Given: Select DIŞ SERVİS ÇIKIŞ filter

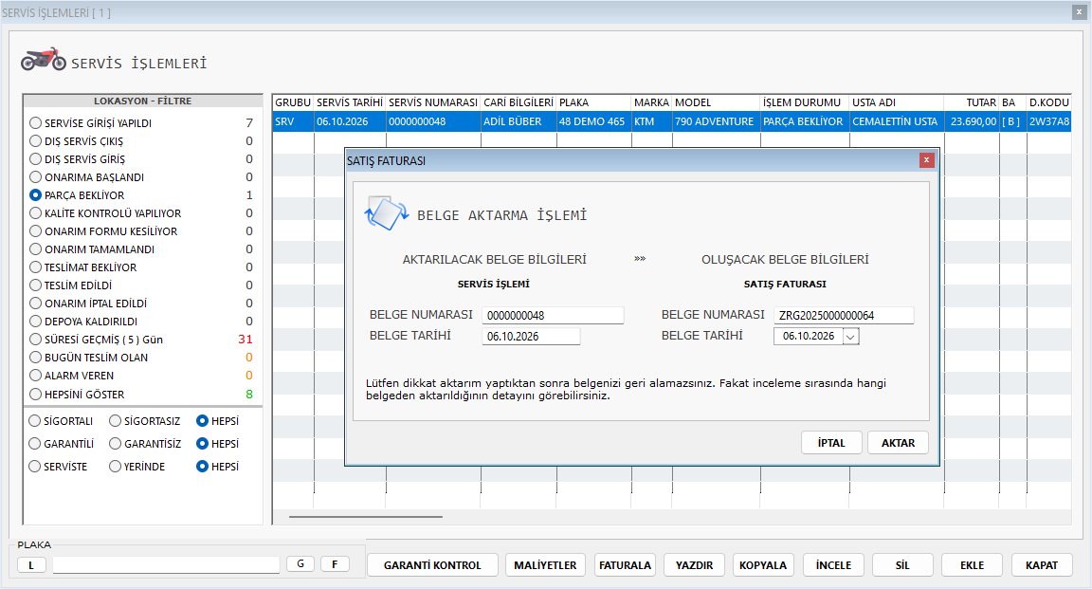Looking at the screenshot, I should (35, 140).
